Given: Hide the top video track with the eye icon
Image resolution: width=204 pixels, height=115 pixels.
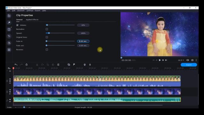Looking at the screenshot, I should [x=10, y=79].
